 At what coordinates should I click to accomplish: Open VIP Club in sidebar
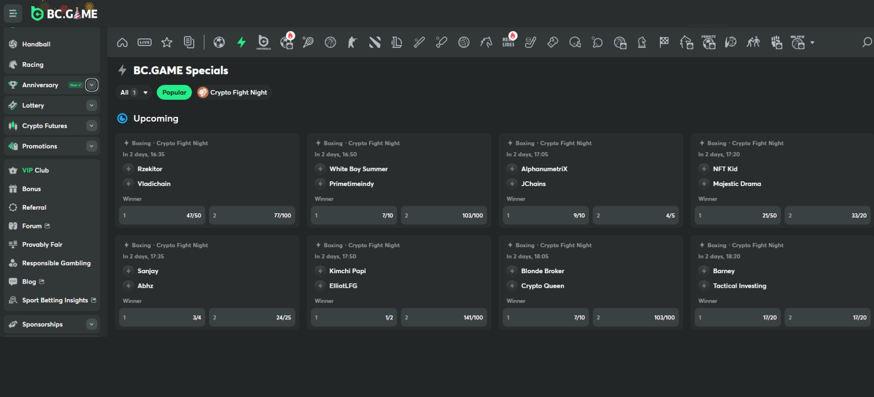coord(36,170)
